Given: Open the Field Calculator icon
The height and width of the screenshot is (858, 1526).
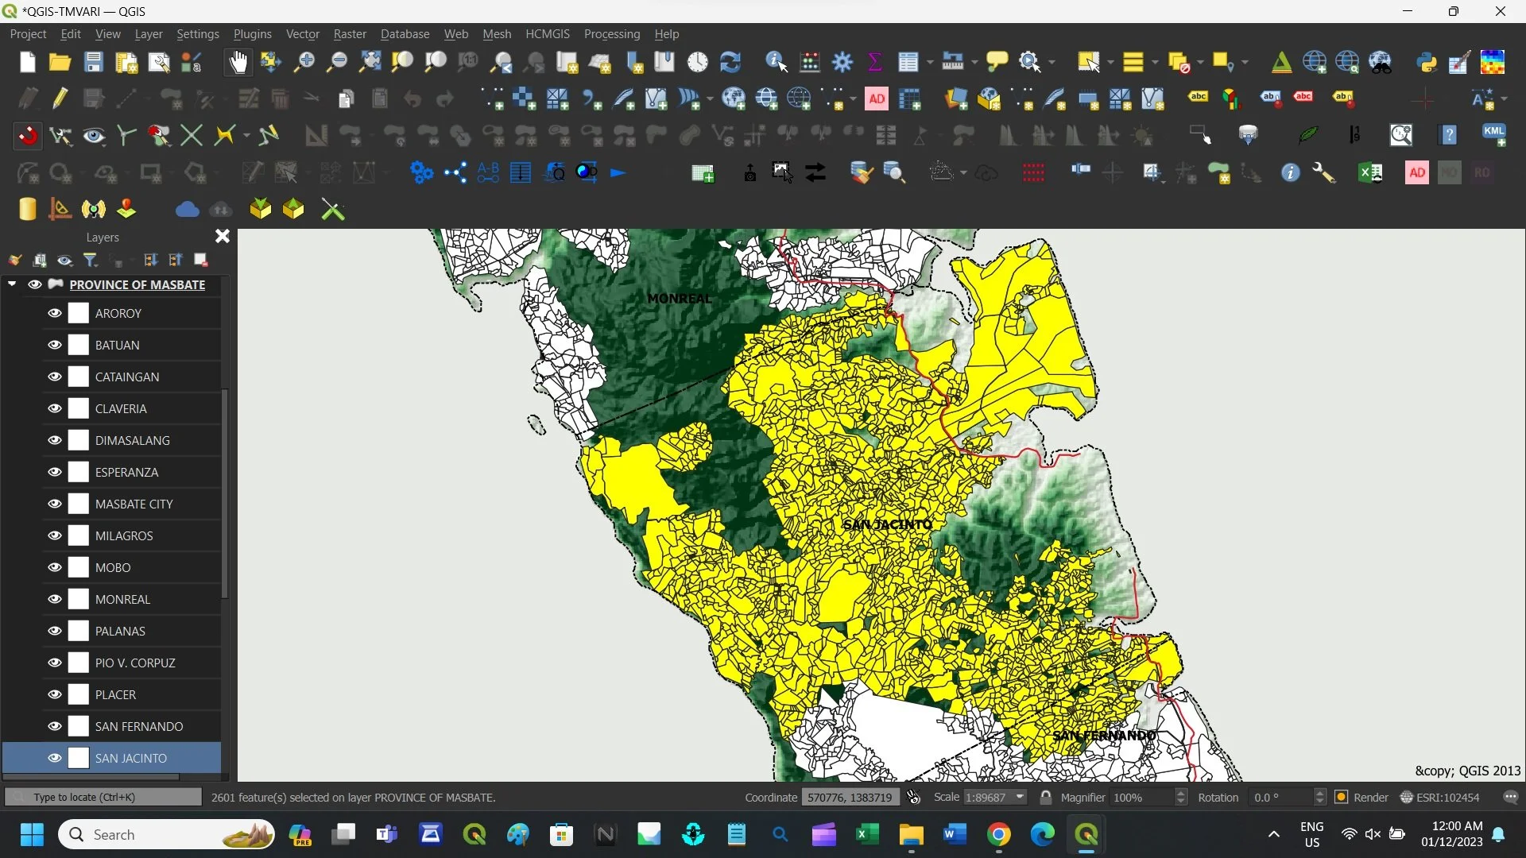Looking at the screenshot, I should point(810,62).
